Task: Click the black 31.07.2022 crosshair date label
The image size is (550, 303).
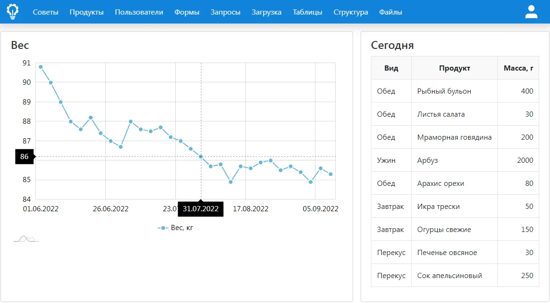Action: pyautogui.click(x=201, y=209)
